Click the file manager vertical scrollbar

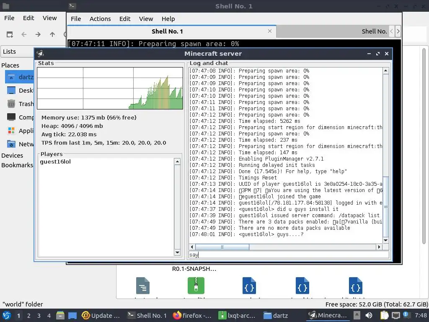424,145
